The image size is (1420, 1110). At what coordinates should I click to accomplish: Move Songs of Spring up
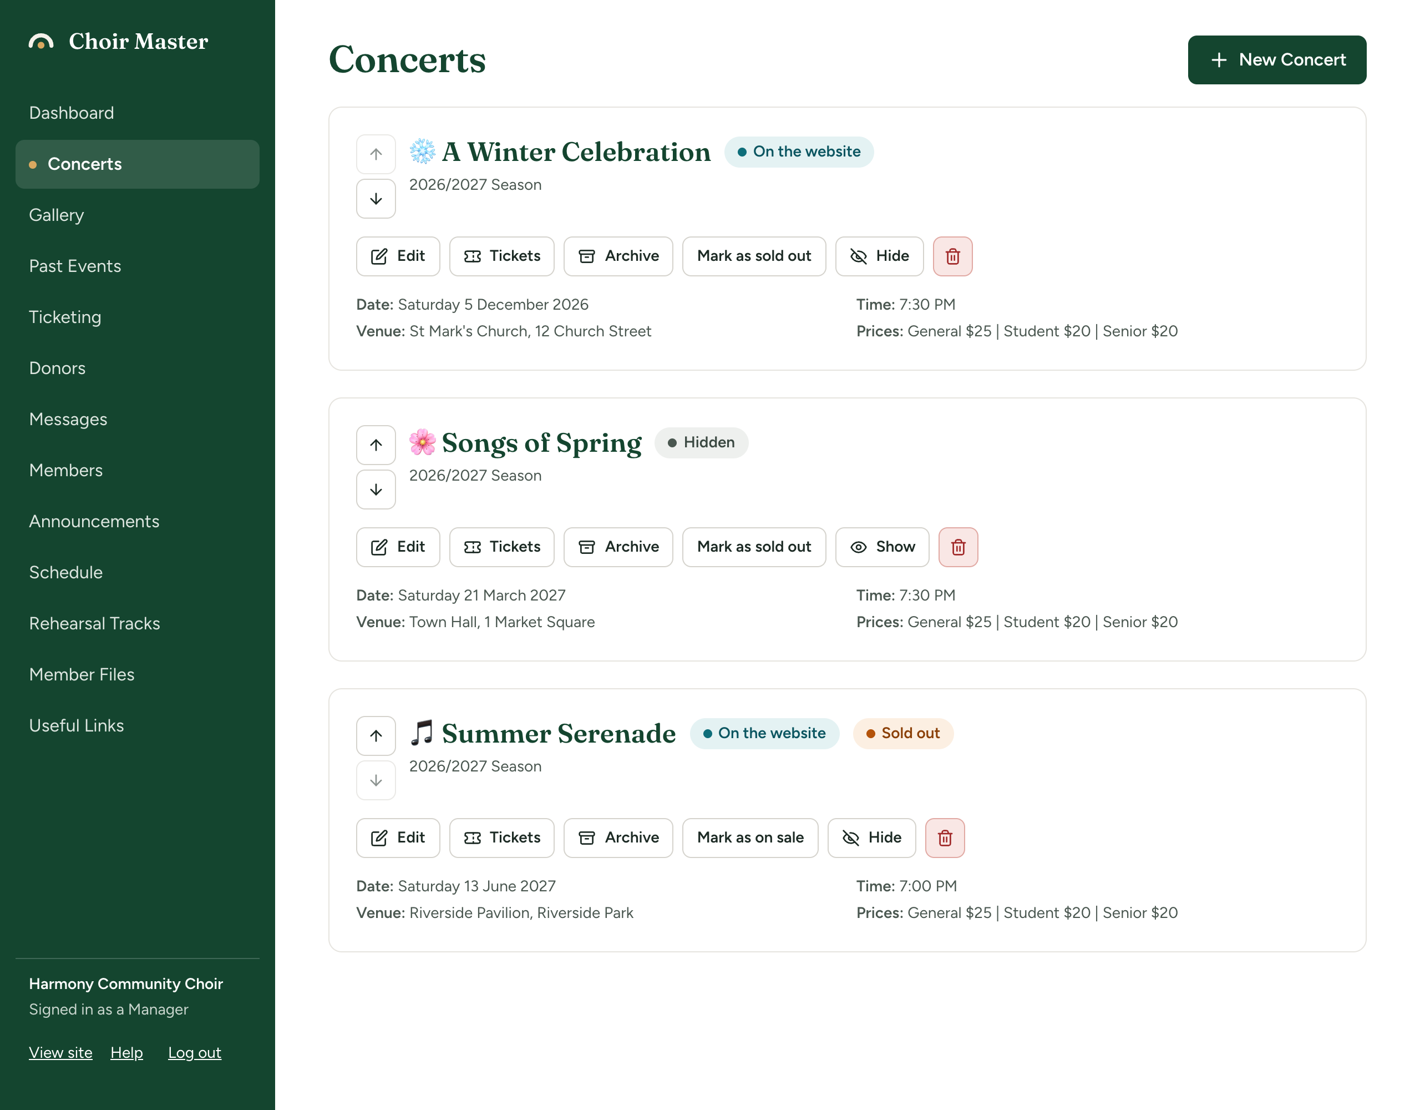click(376, 445)
